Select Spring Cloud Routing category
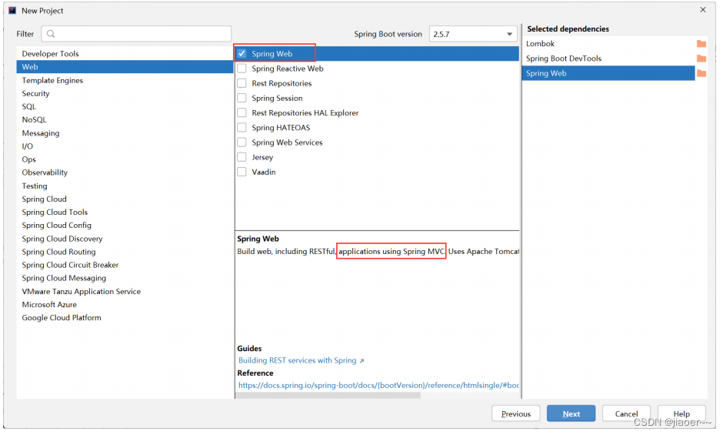The height and width of the screenshot is (435, 723). click(125, 252)
